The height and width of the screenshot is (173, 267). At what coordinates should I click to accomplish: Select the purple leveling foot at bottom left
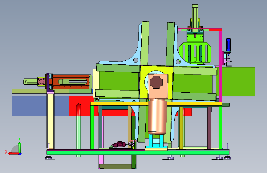pyautogui.click(x=49, y=158)
